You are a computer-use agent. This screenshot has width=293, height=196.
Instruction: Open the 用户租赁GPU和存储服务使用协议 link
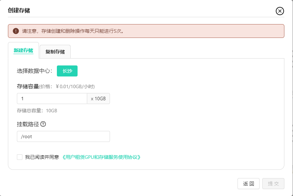click(101, 157)
